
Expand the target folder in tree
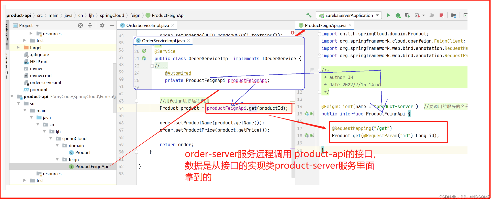coord(18,47)
